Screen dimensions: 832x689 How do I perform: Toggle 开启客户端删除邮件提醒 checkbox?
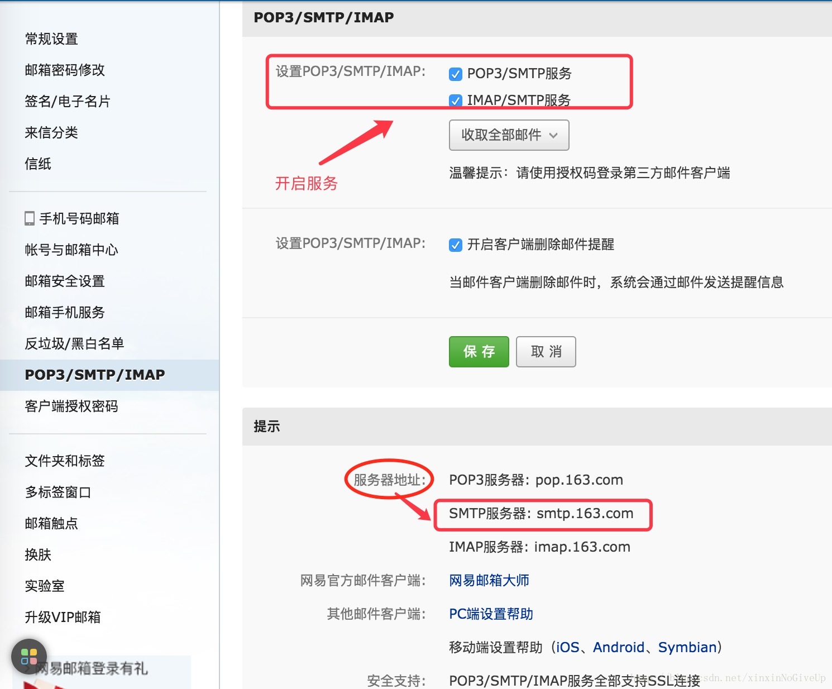coord(456,245)
